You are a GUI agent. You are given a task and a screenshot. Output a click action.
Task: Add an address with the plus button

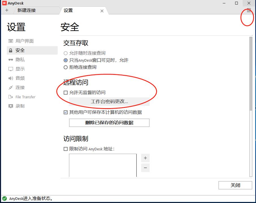[x=145, y=158]
